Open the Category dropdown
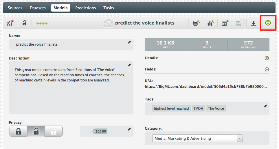The height and width of the screenshot is (149, 279). click(x=197, y=139)
